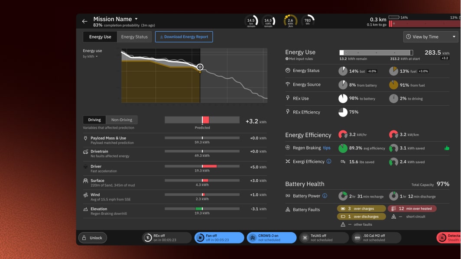Click the 783 Wh gauge
461x259 pixels.
[x=308, y=21]
